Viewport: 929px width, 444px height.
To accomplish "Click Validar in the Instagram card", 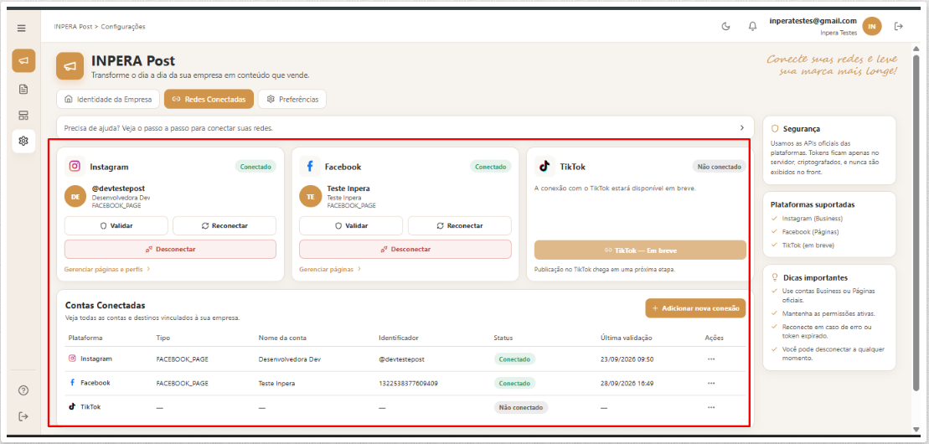I will pos(116,226).
